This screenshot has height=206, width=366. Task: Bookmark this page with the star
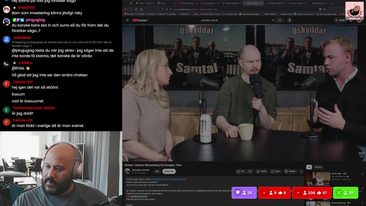(324, 9)
